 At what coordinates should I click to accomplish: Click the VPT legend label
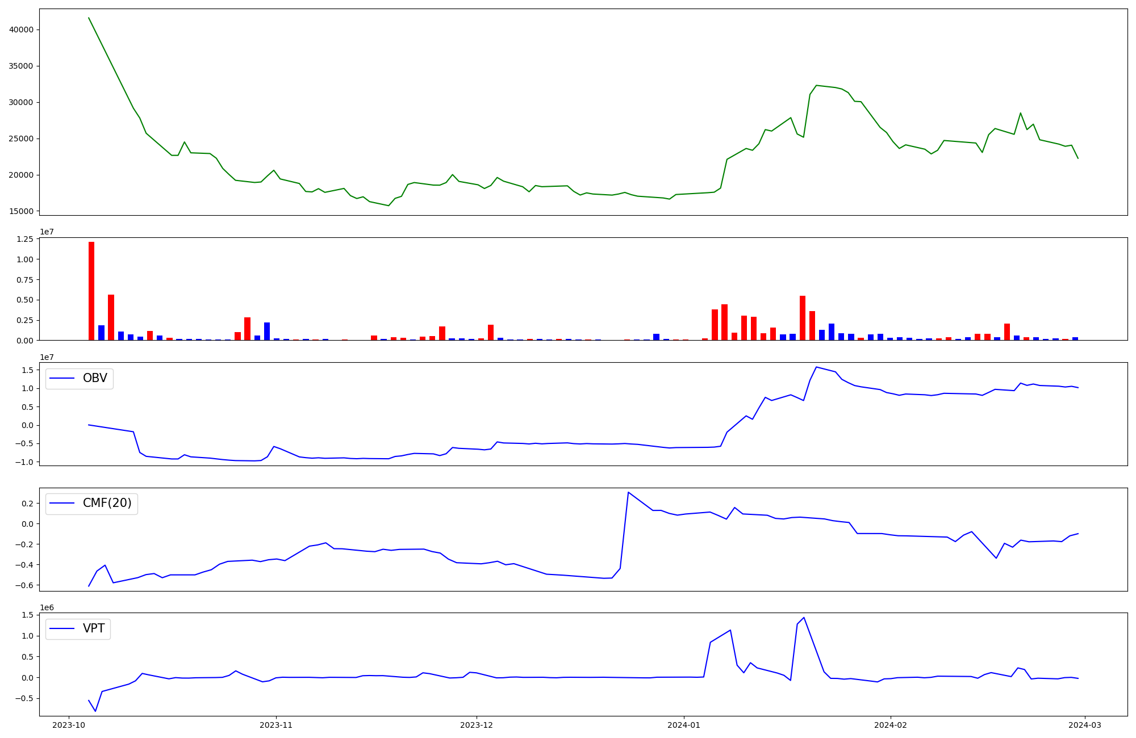(x=94, y=628)
